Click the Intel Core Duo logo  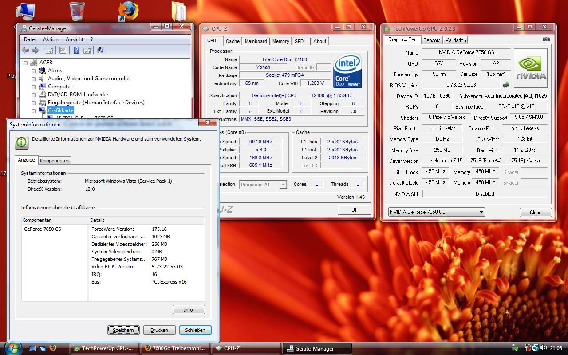347,71
